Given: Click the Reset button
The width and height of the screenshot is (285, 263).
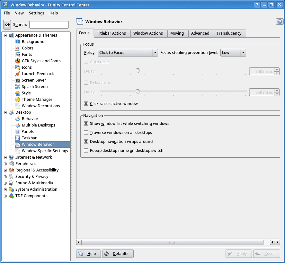Looking at the screenshot, I should pyautogui.click(x=267, y=254).
